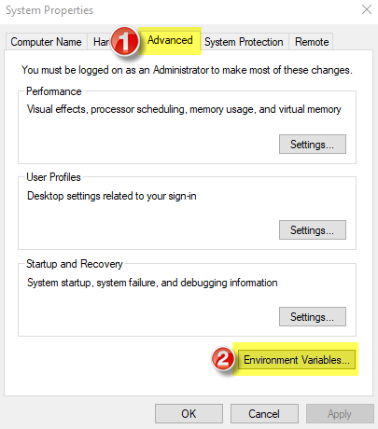Viewport: 378px width, 429px height.
Task: Open Startup and Recovery Settings button
Action: point(313,317)
